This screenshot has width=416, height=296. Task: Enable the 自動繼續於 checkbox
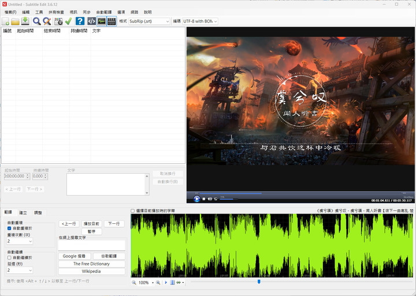coord(9,257)
